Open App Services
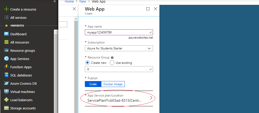This screenshot has width=259, height=113. (x=20, y=59)
